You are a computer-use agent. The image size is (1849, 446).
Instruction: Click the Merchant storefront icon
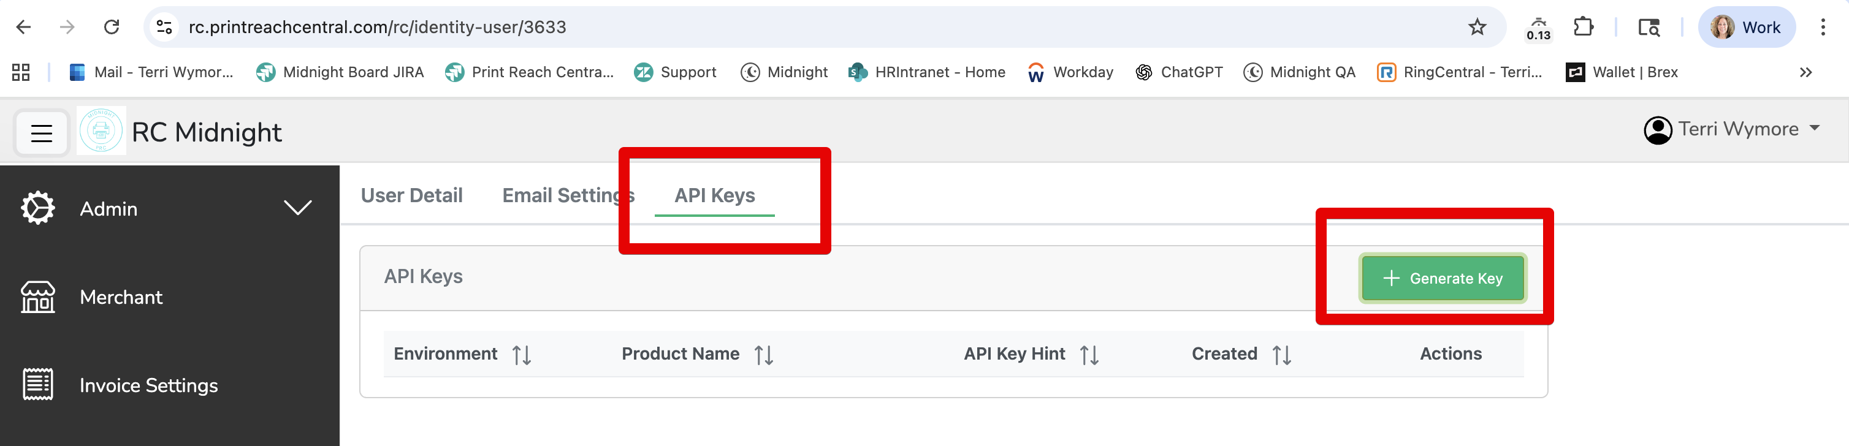point(37,297)
